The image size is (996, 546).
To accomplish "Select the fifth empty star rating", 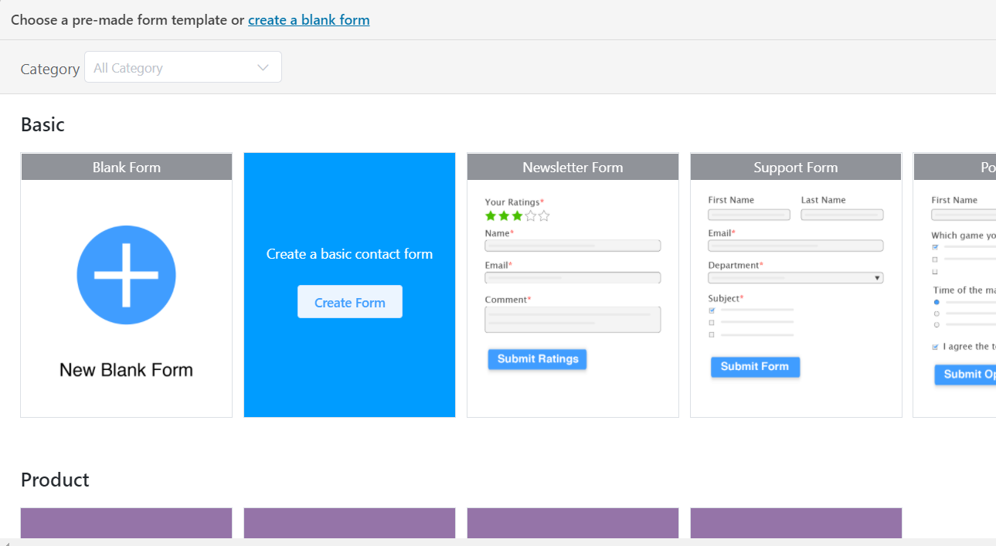I will click(543, 215).
